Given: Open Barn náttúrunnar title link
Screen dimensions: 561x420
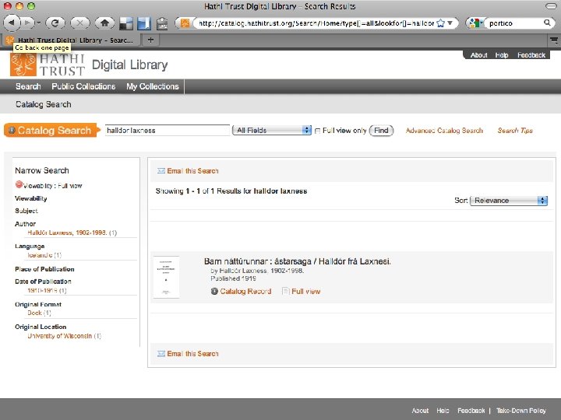Looking at the screenshot, I should 298,261.
